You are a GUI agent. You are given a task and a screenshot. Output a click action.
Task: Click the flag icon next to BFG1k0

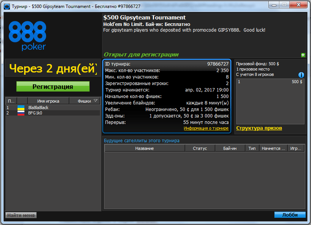[x=21, y=113]
